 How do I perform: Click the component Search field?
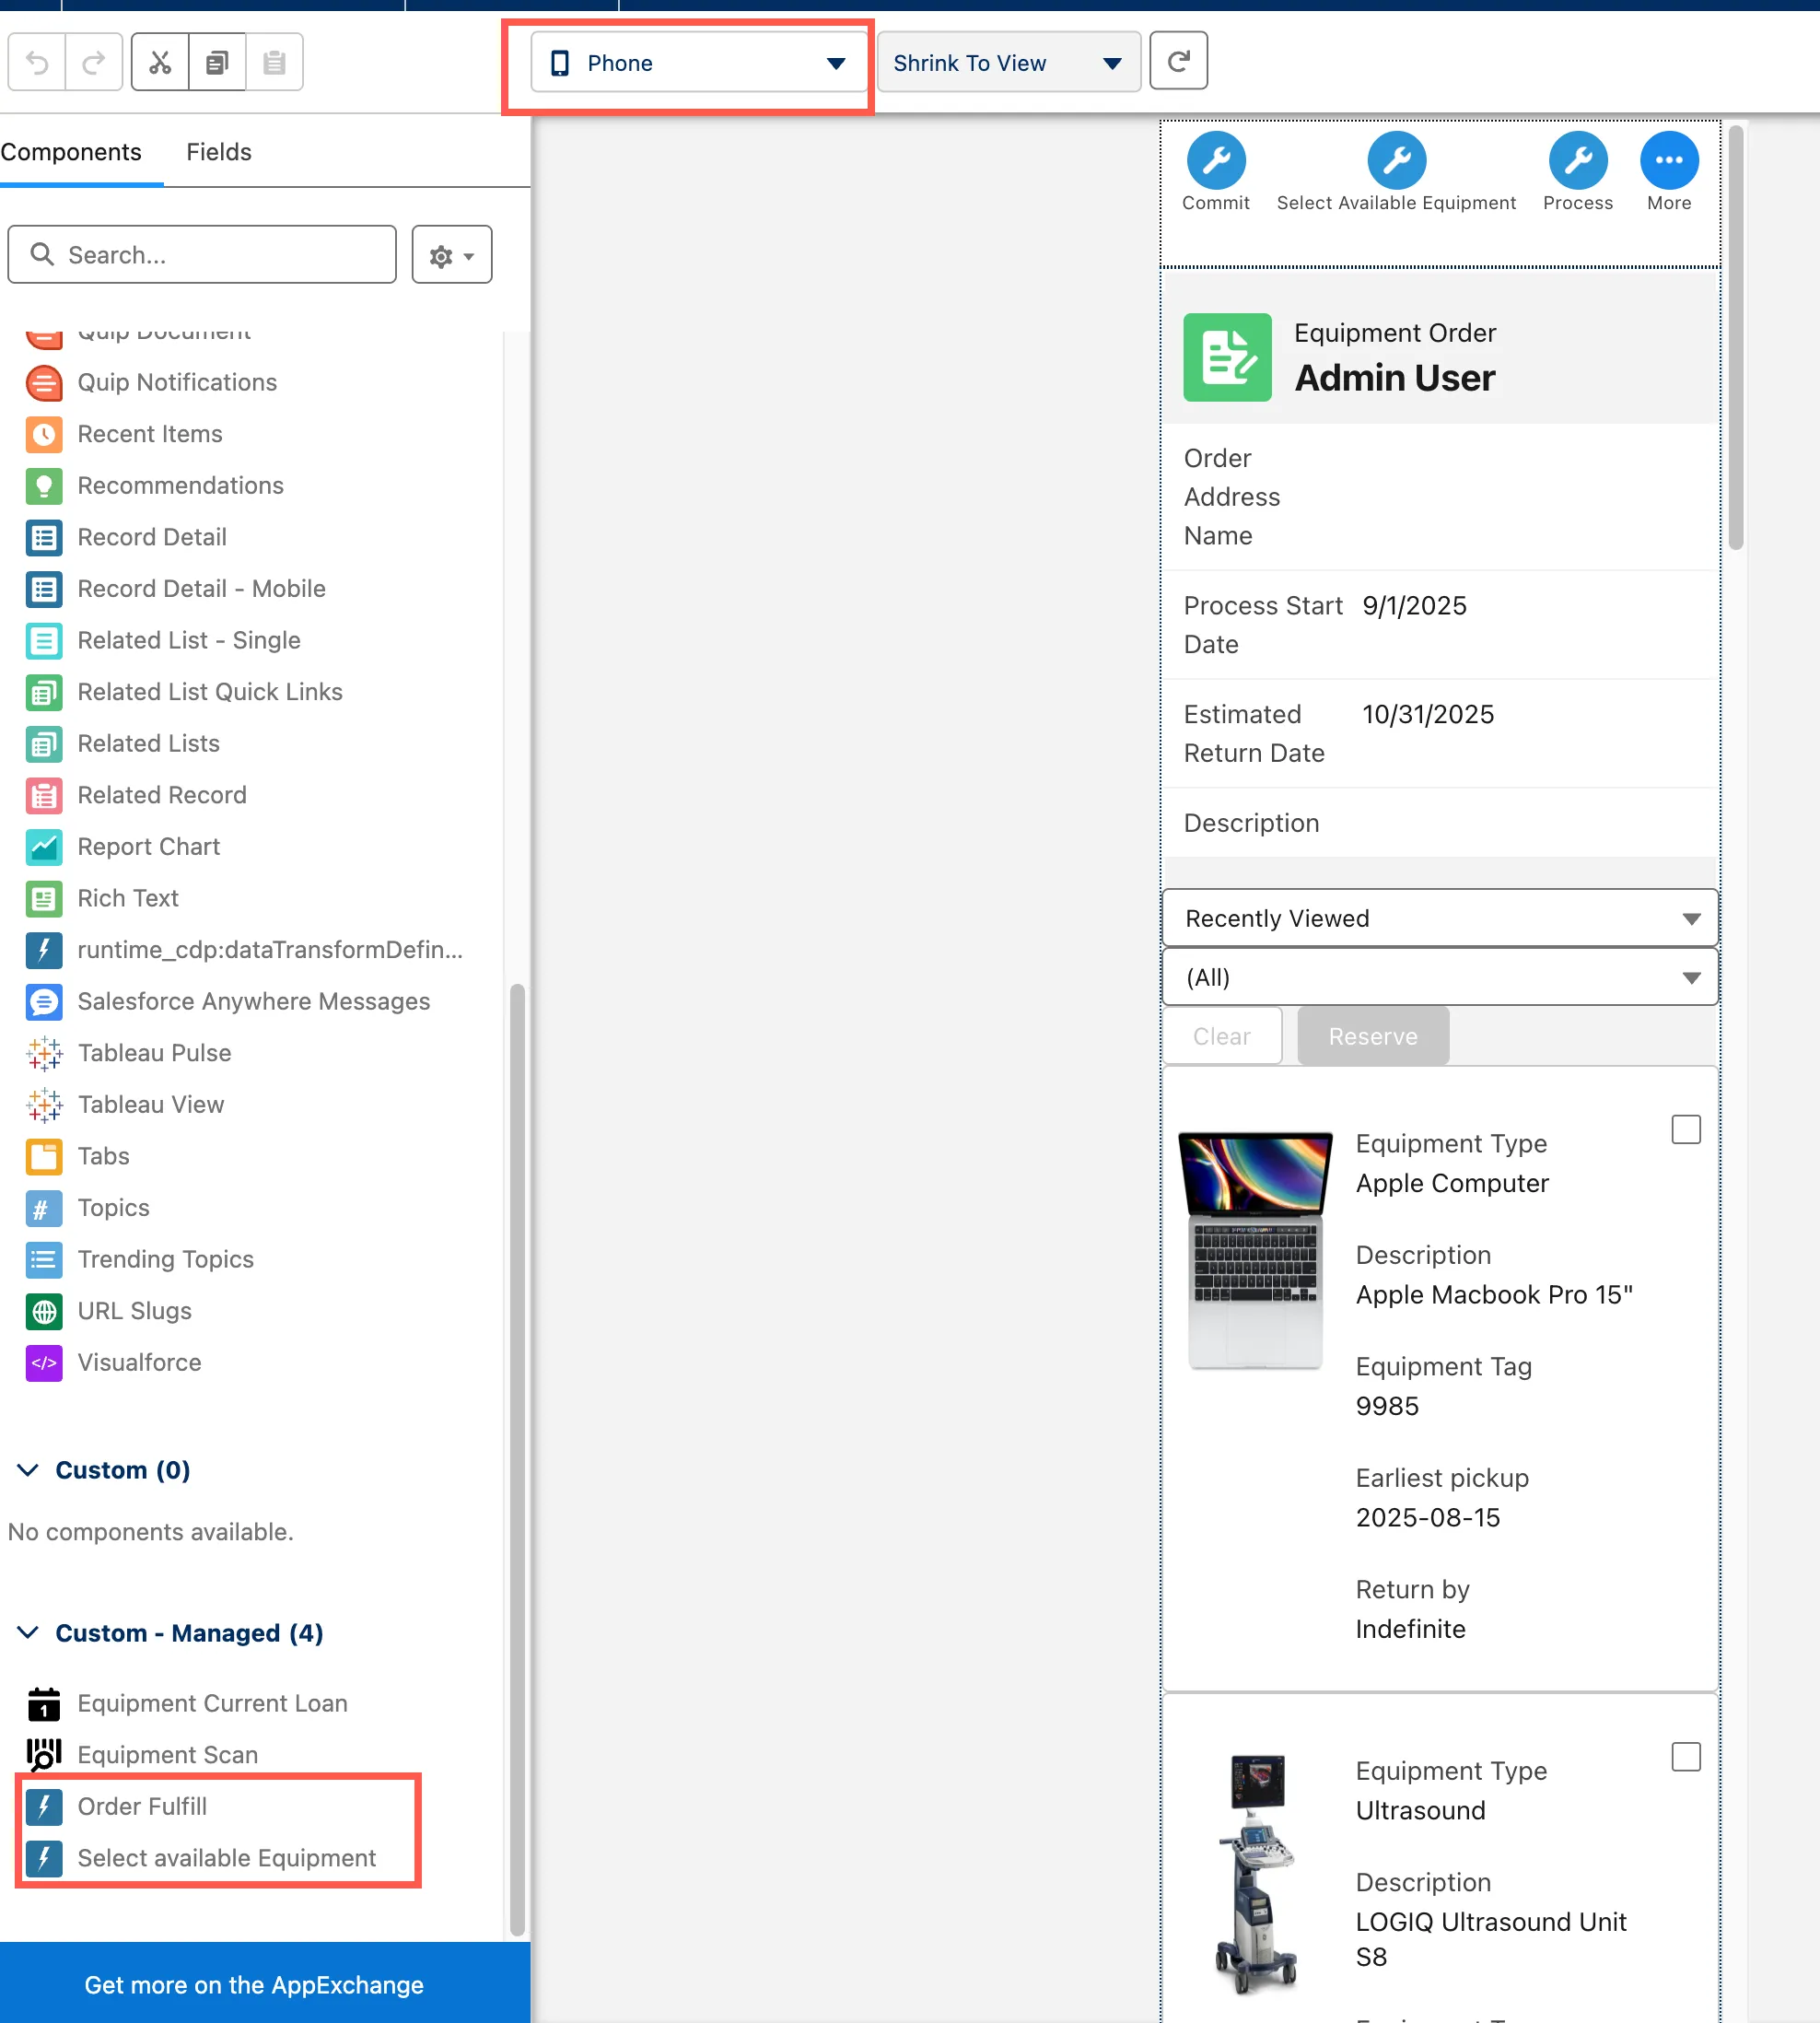click(x=202, y=255)
